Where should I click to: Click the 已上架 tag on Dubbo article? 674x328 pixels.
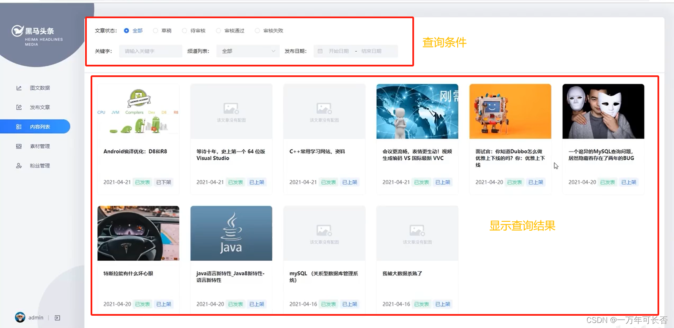click(x=536, y=182)
